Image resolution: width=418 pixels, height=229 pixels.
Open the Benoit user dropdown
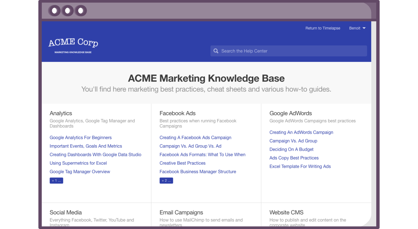(x=357, y=28)
